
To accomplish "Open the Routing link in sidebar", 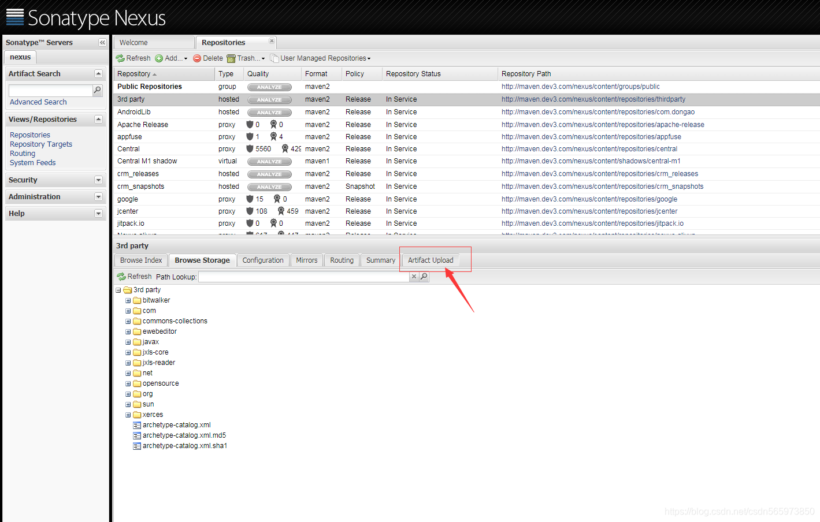I will click(23, 154).
